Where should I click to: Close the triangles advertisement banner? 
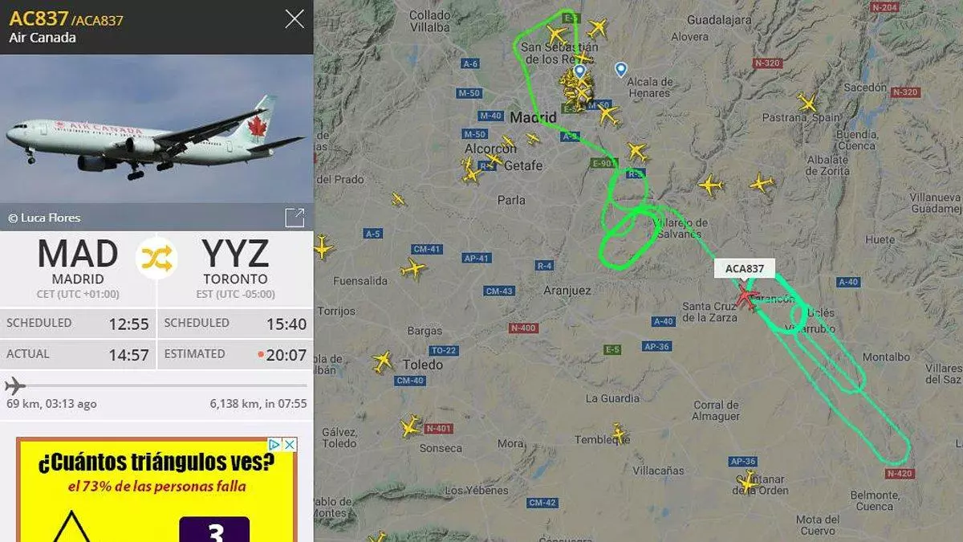point(291,444)
